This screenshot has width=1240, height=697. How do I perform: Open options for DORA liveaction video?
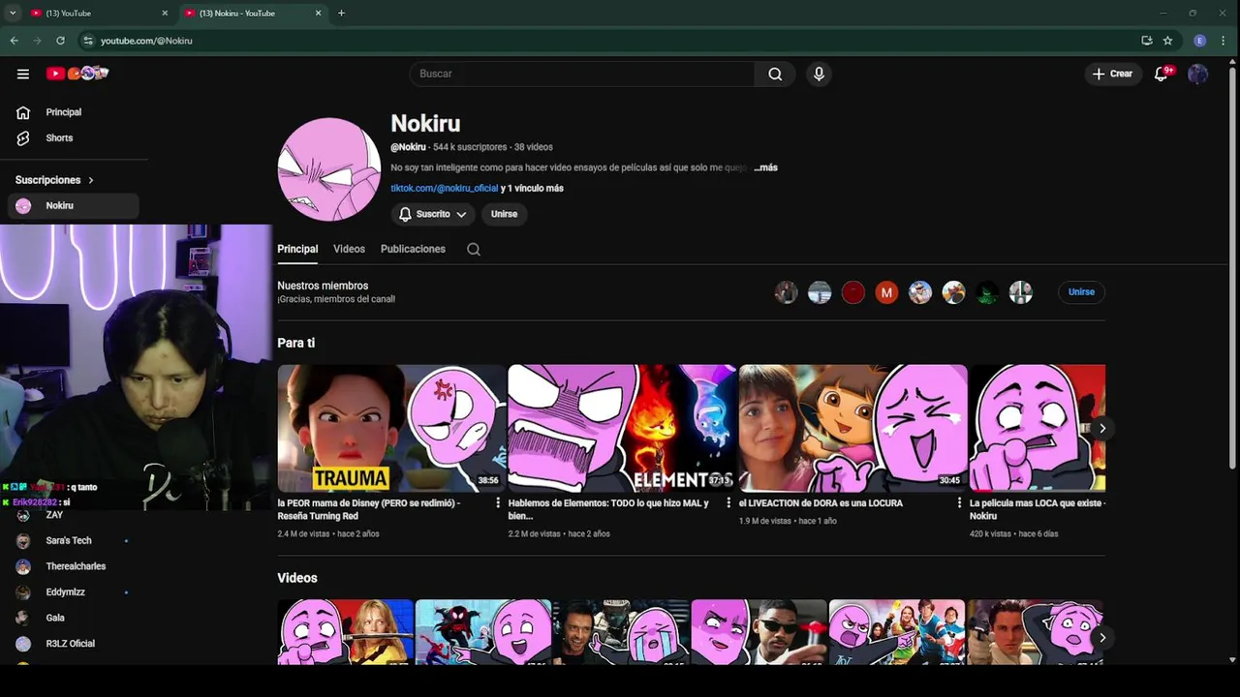(959, 503)
